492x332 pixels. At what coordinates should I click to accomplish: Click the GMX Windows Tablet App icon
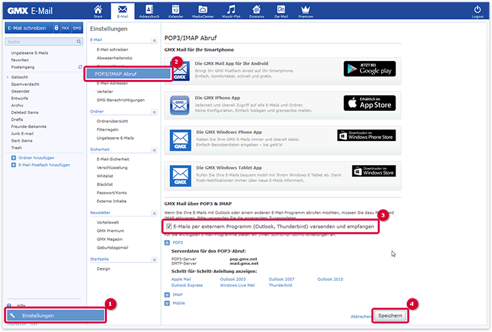180,176
